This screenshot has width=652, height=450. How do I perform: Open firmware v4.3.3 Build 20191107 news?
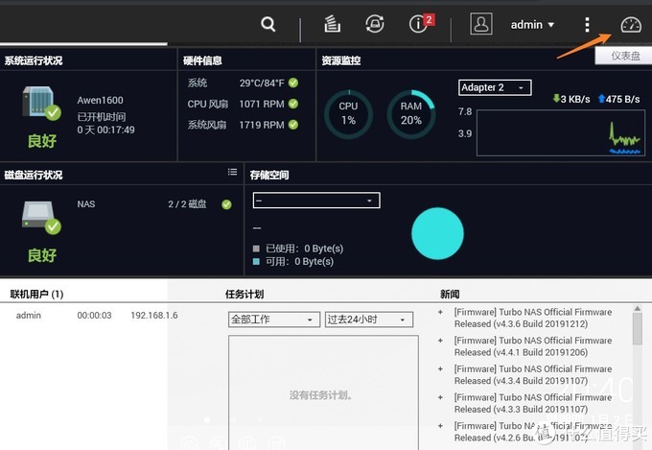533,403
